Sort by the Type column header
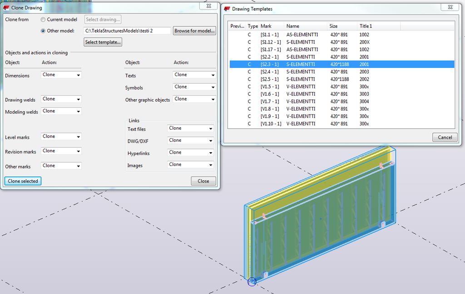Image resolution: width=465 pixels, height=294 pixels. pos(252,26)
